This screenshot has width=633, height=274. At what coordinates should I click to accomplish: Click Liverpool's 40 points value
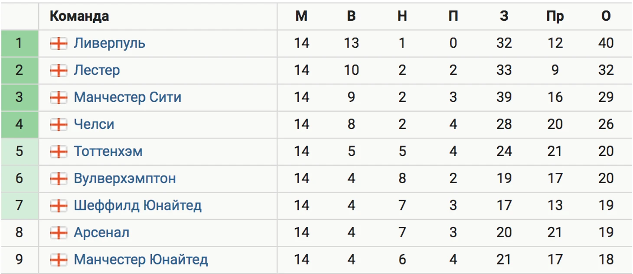(x=606, y=43)
